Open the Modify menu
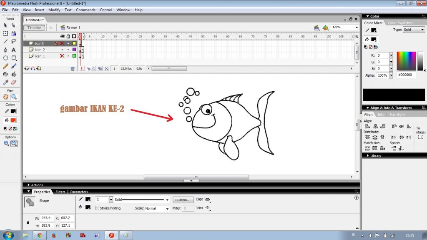 point(54,10)
